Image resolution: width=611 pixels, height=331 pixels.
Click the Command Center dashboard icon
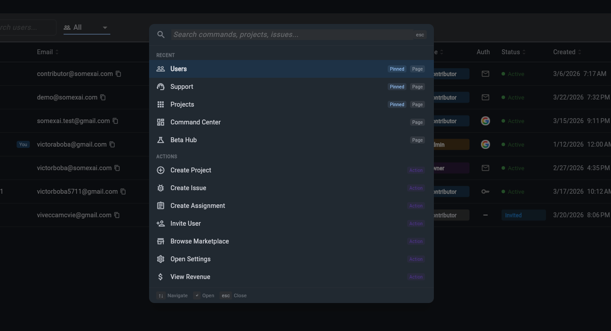[x=161, y=122]
